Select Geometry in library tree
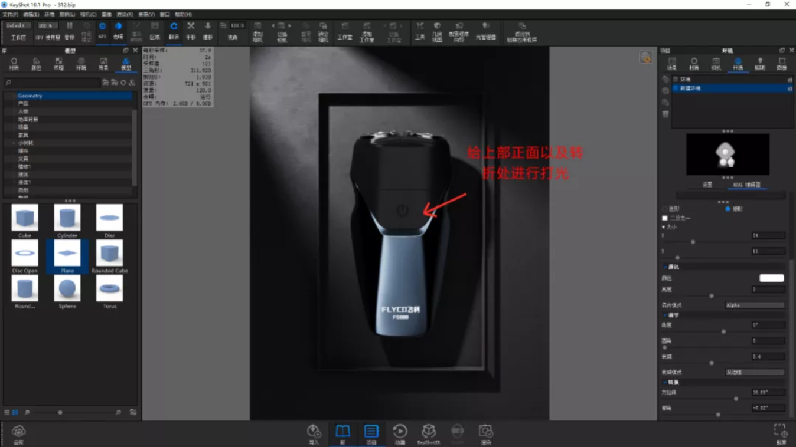The image size is (796, 447). [x=30, y=96]
